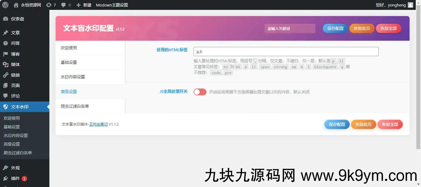
Task: Select the 爬虫过滤白名单 tab in the panel
Action: tap(75, 106)
